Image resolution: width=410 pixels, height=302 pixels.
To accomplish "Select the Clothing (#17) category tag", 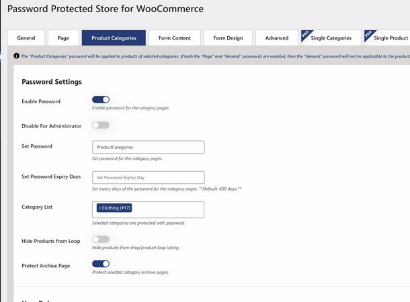I will tap(114, 208).
